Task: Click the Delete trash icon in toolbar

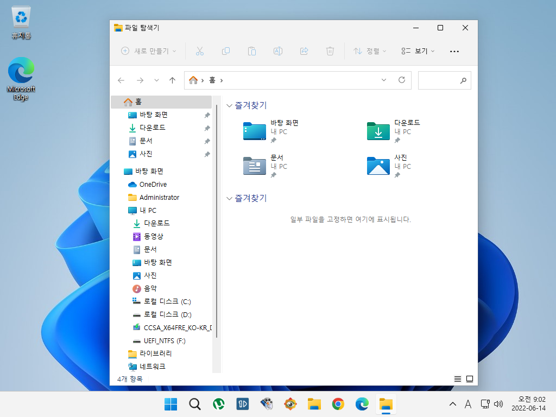Action: tap(330, 51)
